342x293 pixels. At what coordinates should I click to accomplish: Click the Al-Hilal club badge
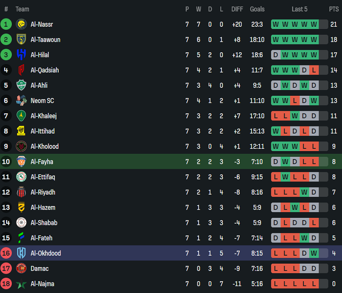coord(21,55)
